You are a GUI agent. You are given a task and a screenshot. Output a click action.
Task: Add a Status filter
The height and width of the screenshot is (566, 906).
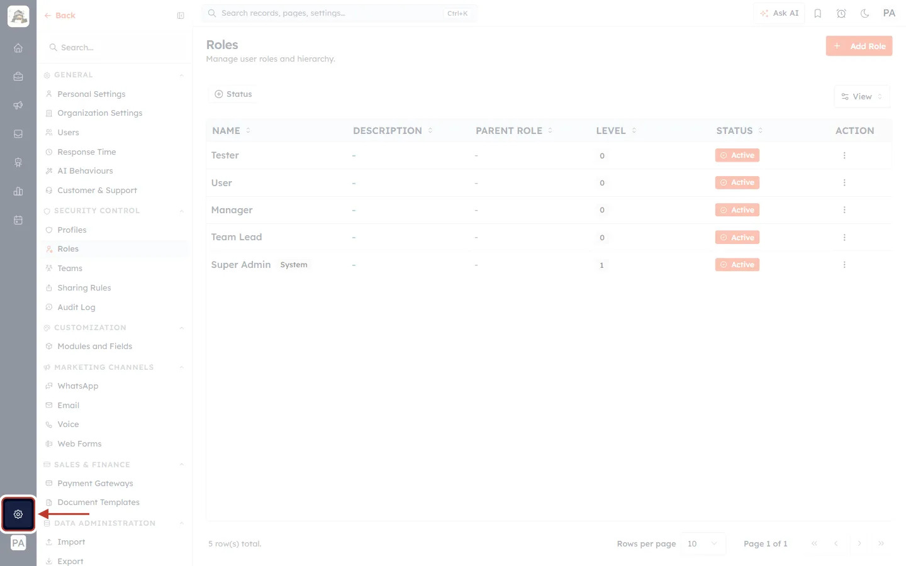coord(233,94)
